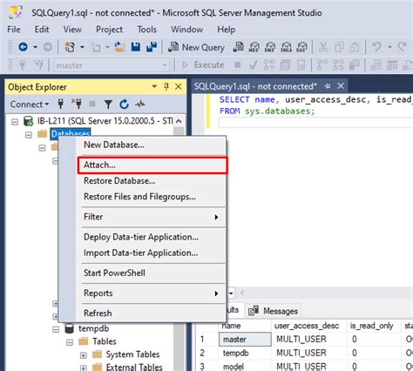Expand the System Tables folder
Image resolution: width=413 pixels, height=371 pixels.
84,355
